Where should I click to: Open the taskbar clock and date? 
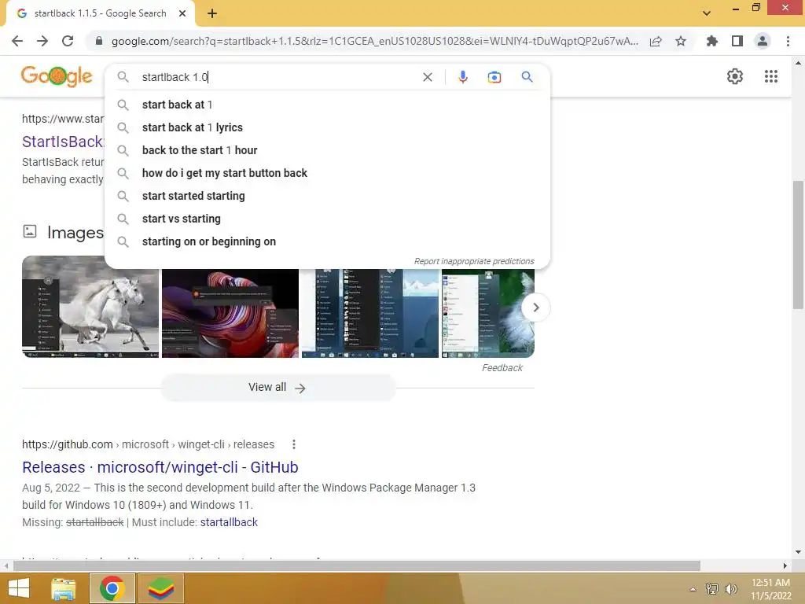click(x=770, y=589)
